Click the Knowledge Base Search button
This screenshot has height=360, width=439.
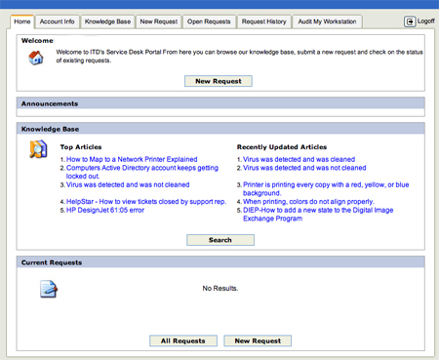click(220, 240)
